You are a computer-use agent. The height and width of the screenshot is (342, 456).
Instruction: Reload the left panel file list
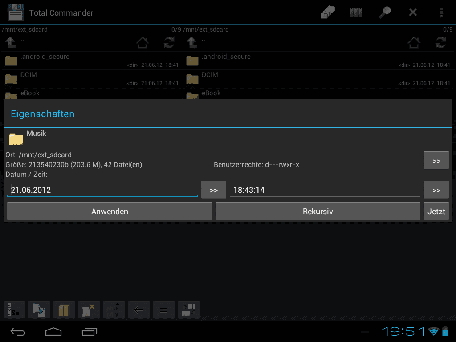(169, 42)
